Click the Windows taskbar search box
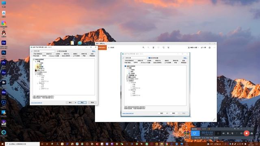This screenshot has width=260, height=146. point(22,144)
